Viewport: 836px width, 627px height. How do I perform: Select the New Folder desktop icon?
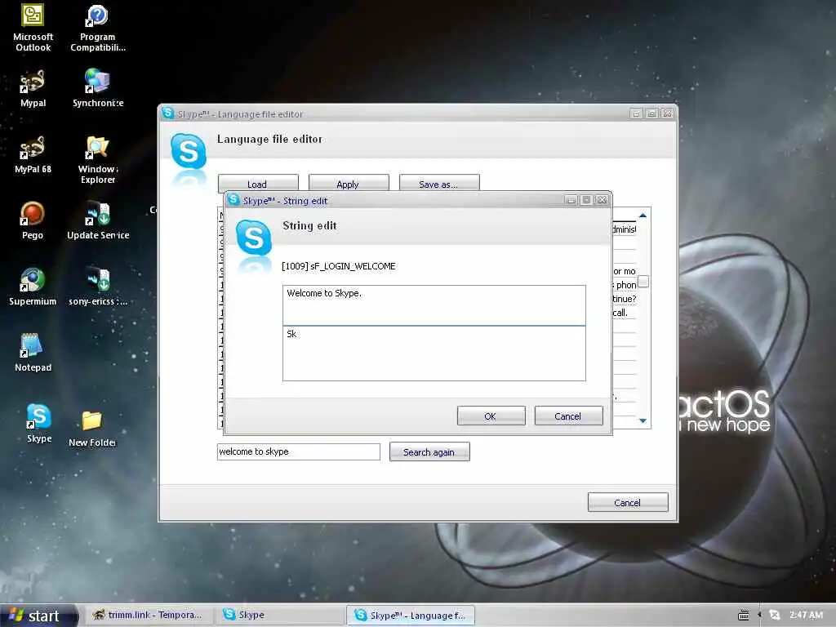point(91,429)
